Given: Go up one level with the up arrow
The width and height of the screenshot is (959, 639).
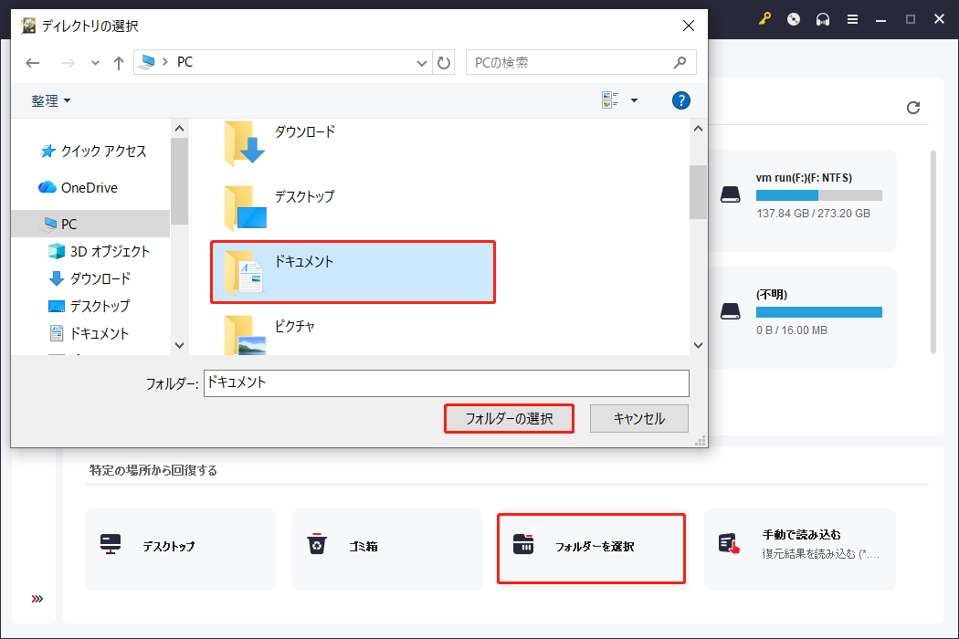Looking at the screenshot, I should (x=119, y=63).
